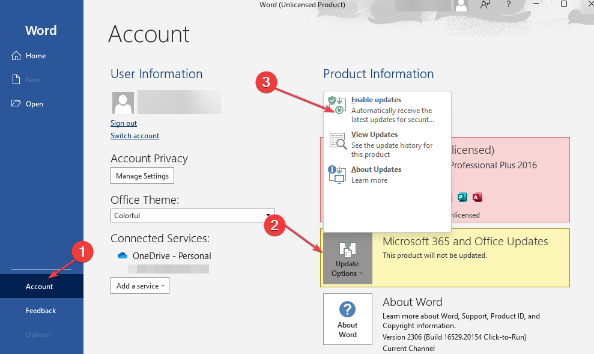Open the Account page in the sidebar

(x=41, y=286)
